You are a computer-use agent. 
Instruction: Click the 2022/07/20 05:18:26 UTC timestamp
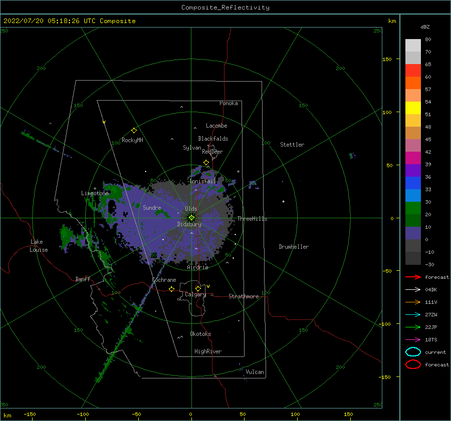[x=69, y=21]
